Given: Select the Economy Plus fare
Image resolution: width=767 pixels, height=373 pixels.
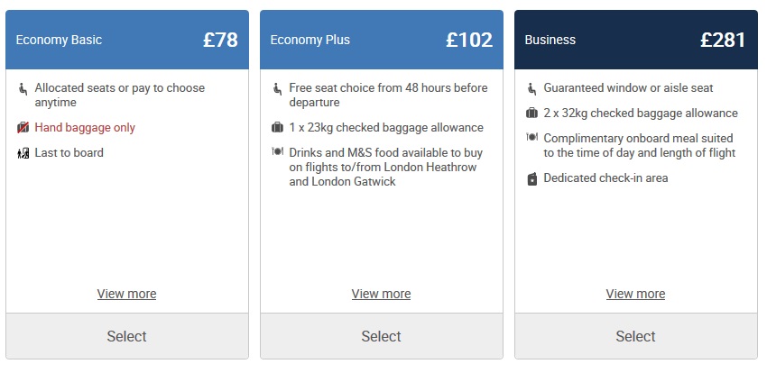Looking at the screenshot, I should pyautogui.click(x=381, y=336).
